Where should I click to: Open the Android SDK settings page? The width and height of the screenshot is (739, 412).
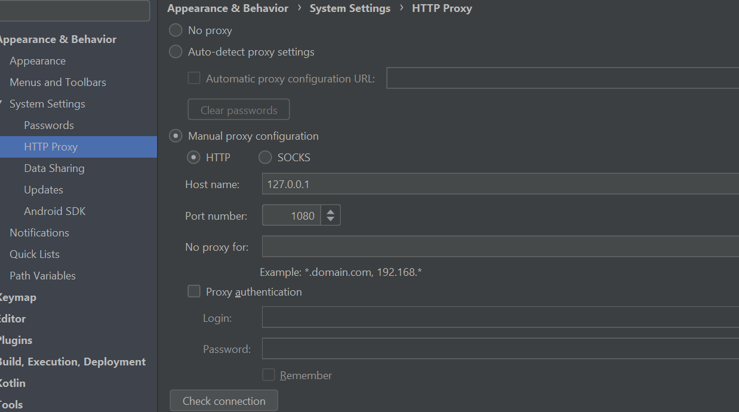[x=54, y=211]
